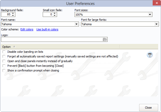Decrease Small icon fade value
161x112 pixels.
click(x=55, y=15)
